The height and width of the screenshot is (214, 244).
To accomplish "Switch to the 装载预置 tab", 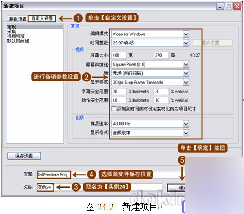I will (17, 19).
